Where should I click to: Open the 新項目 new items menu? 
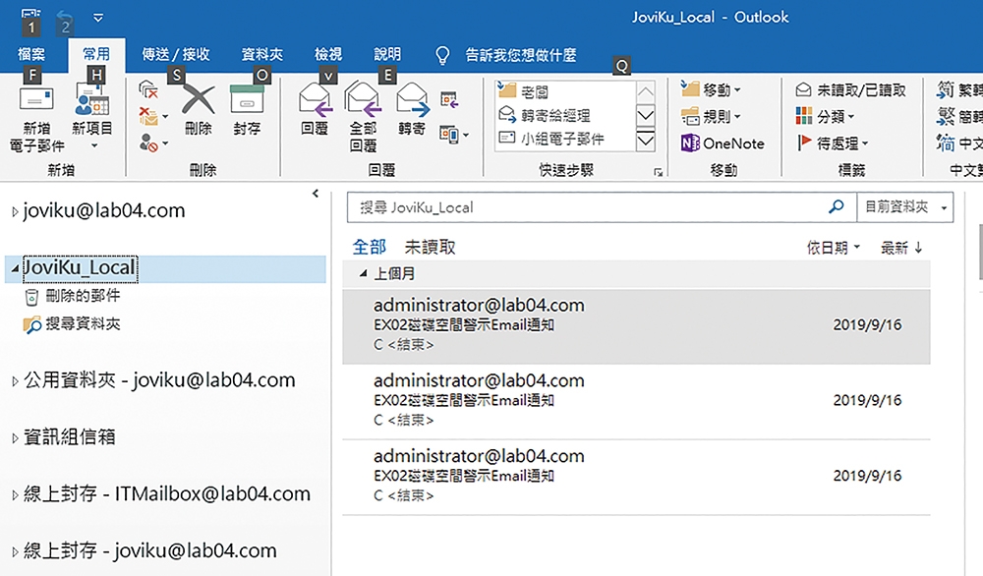tap(92, 118)
